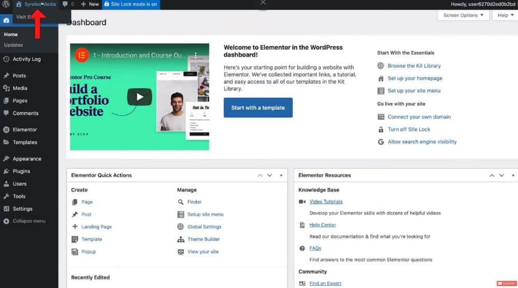Move Elementor Quick Actions panel up

click(x=260, y=176)
